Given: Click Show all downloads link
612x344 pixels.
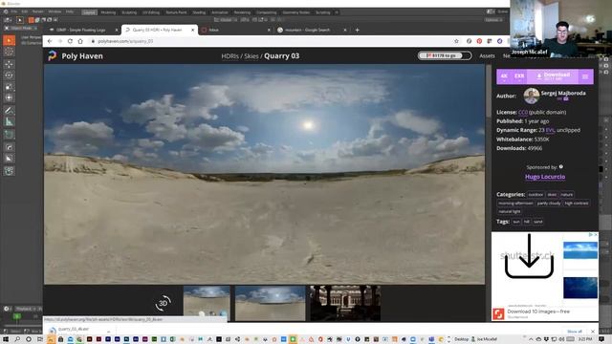Looking at the screenshot, I should pyautogui.click(x=575, y=332).
